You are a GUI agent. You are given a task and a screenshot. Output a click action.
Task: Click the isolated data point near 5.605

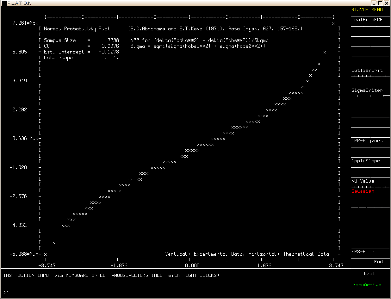click(325, 52)
